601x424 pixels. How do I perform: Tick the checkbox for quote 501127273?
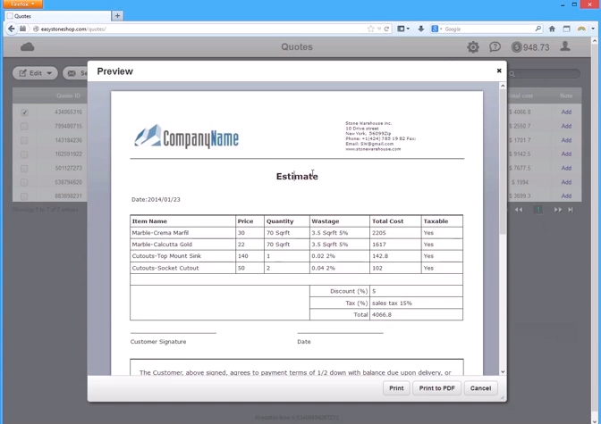point(24,168)
